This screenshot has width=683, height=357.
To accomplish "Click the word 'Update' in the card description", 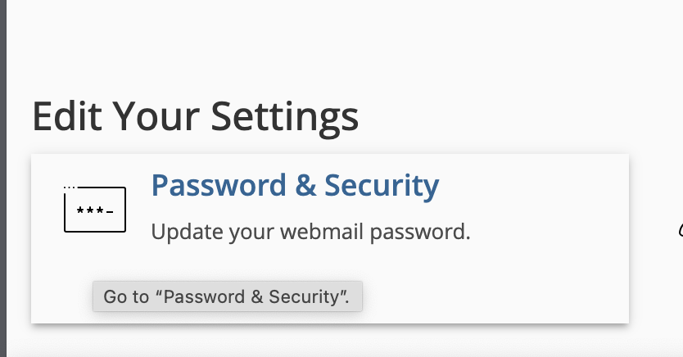I will click(x=187, y=232).
